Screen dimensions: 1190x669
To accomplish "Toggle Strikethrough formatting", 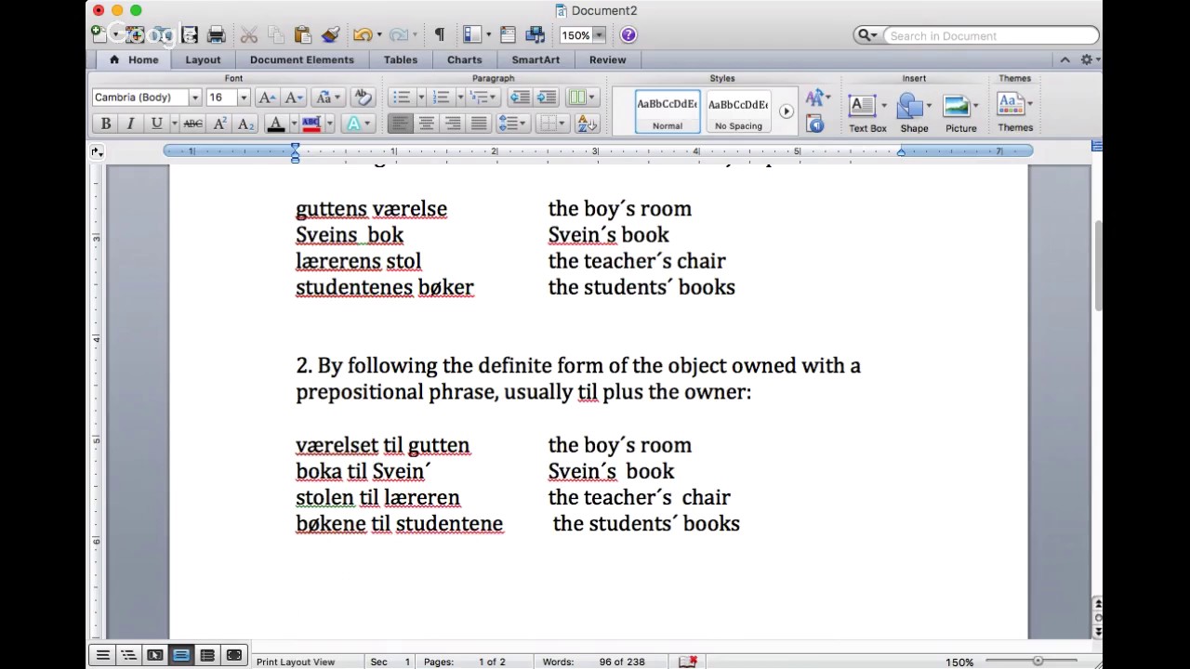I will [x=193, y=124].
